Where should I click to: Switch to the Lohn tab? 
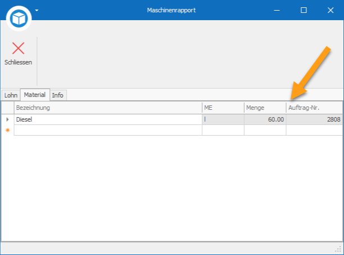(x=11, y=95)
